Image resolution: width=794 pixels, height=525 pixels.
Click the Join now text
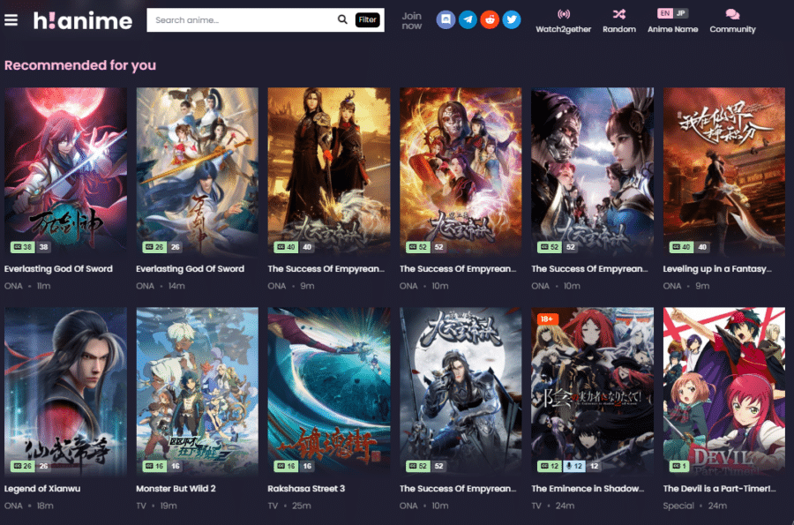pos(412,21)
